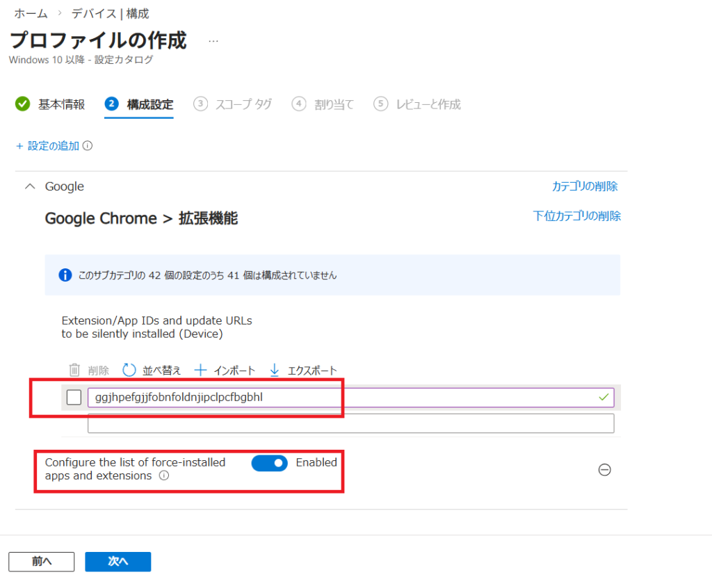The image size is (712, 577).
Task: Click the カテゴリの削除 link
Action: click(x=584, y=186)
